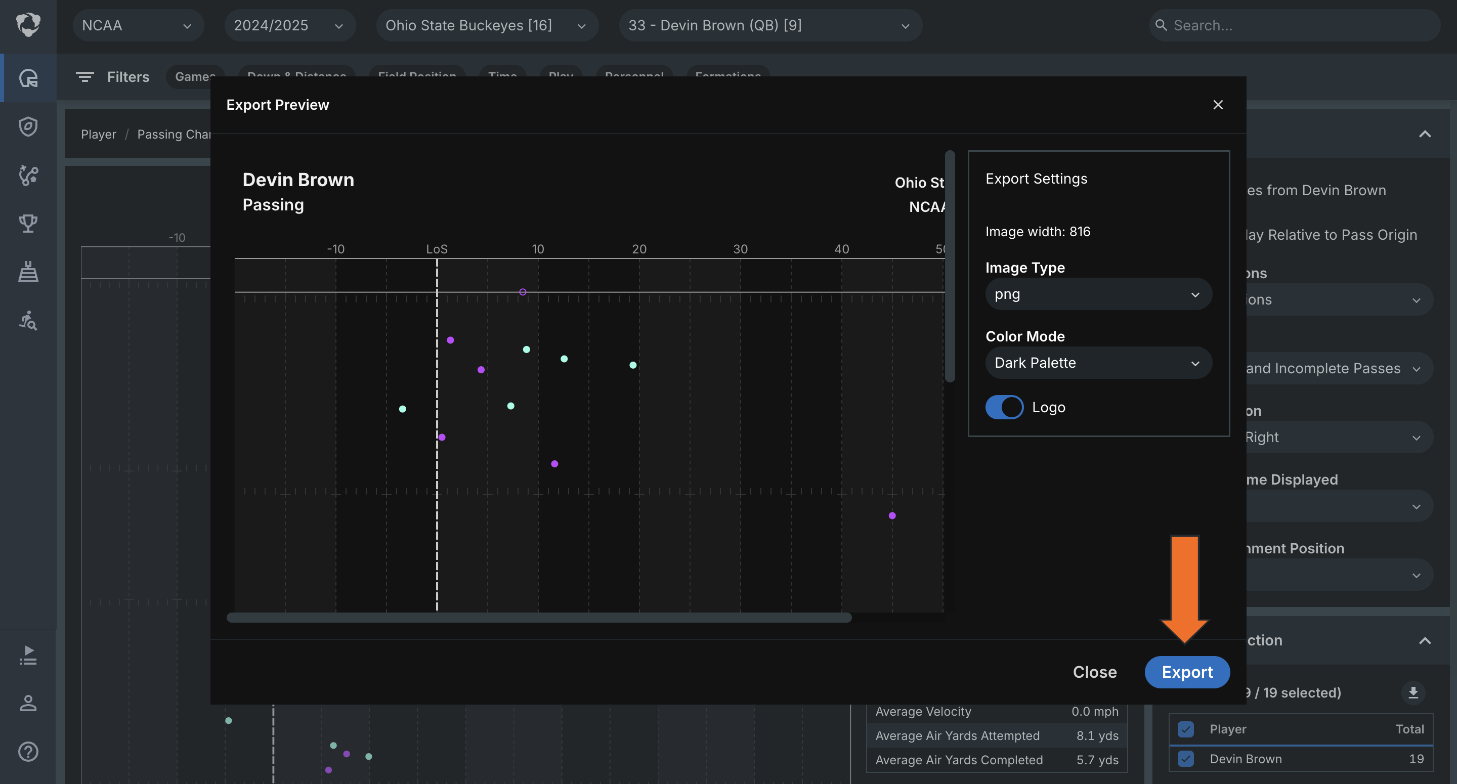Click the app logo in top-left corner

(28, 25)
